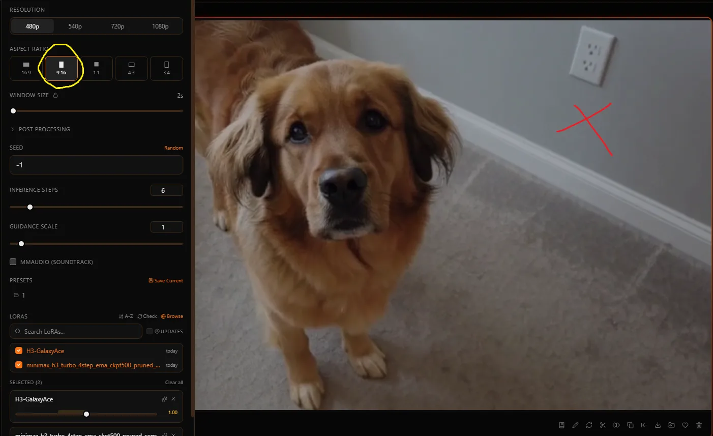Click the scissors trim icon below the video
713x436 pixels.
pyautogui.click(x=603, y=425)
